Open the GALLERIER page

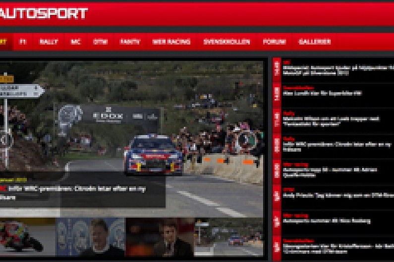[314, 42]
